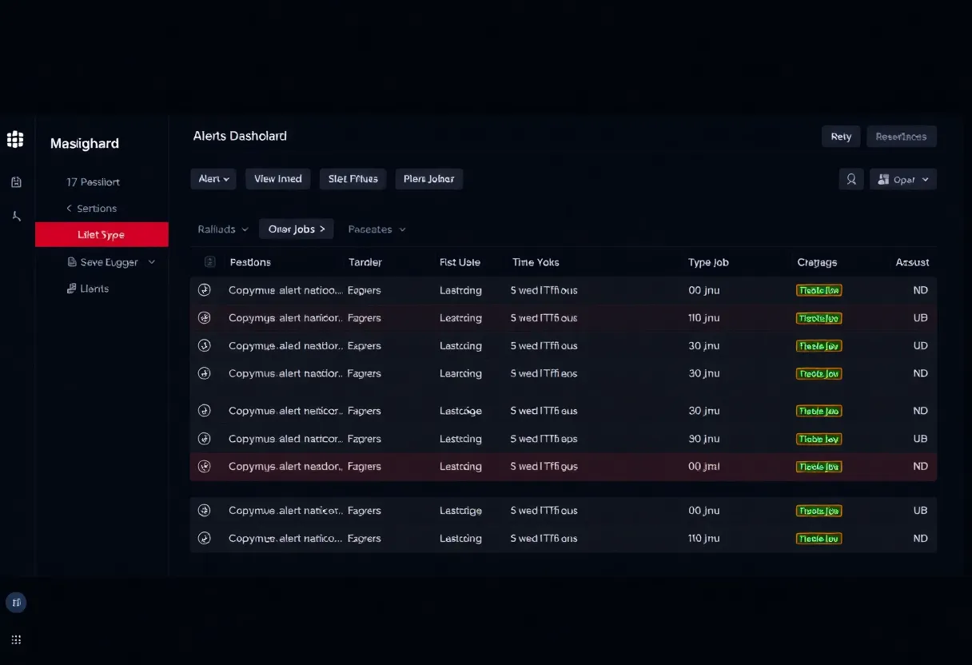Open the Alert dropdown filter
972x665 pixels.
point(213,179)
